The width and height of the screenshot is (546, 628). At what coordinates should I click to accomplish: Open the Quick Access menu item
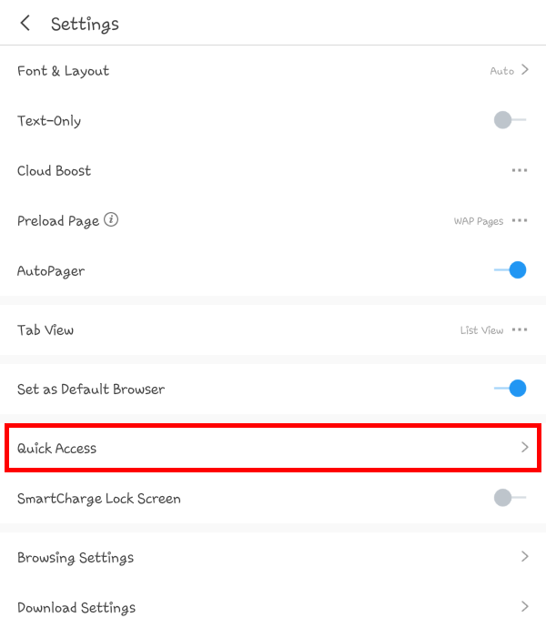click(57, 448)
